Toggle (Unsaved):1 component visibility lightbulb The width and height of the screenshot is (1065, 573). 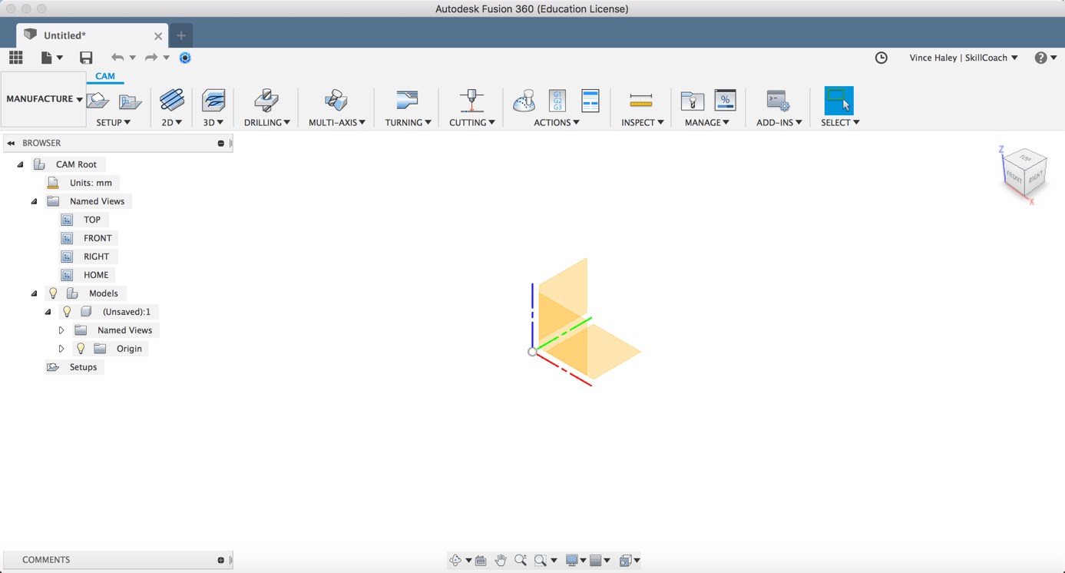(x=67, y=312)
